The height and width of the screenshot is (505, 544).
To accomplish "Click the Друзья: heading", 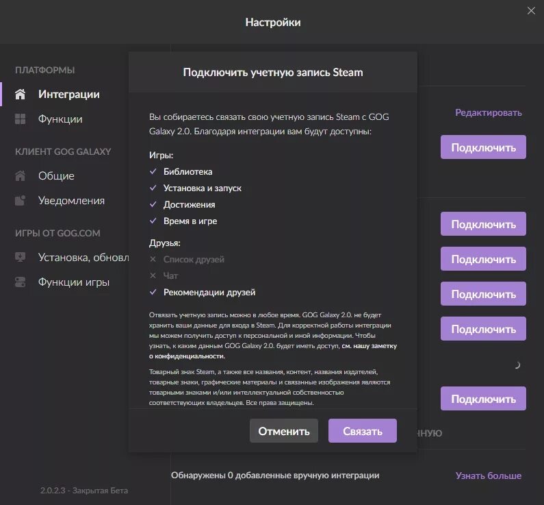I will (x=164, y=243).
